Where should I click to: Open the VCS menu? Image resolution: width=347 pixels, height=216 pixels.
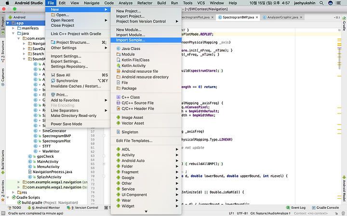201,3
